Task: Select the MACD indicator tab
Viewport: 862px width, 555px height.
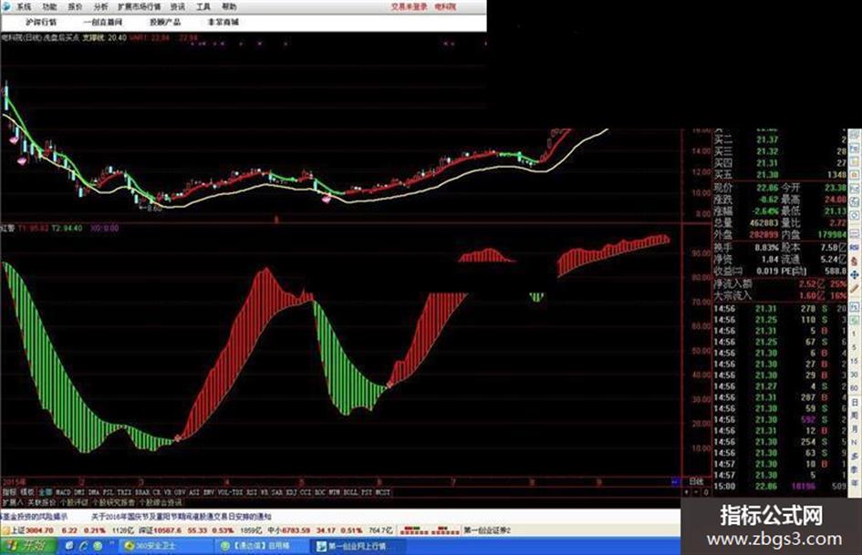Action: (x=62, y=492)
